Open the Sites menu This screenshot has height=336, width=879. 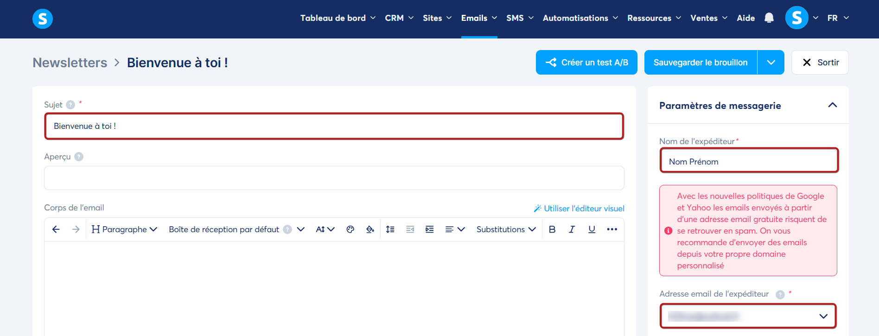(x=437, y=18)
